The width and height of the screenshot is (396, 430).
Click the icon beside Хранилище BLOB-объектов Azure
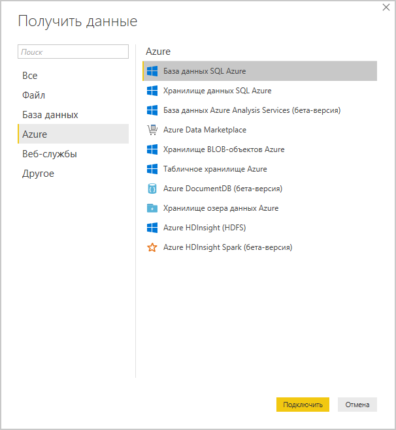tap(152, 149)
